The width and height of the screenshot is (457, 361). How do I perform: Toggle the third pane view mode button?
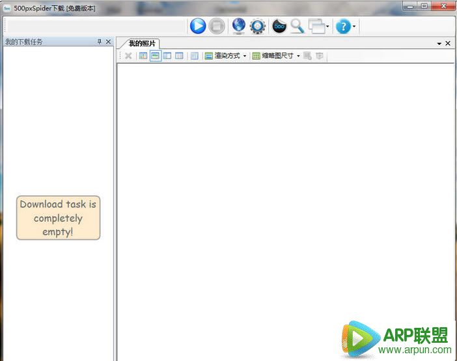[167, 56]
